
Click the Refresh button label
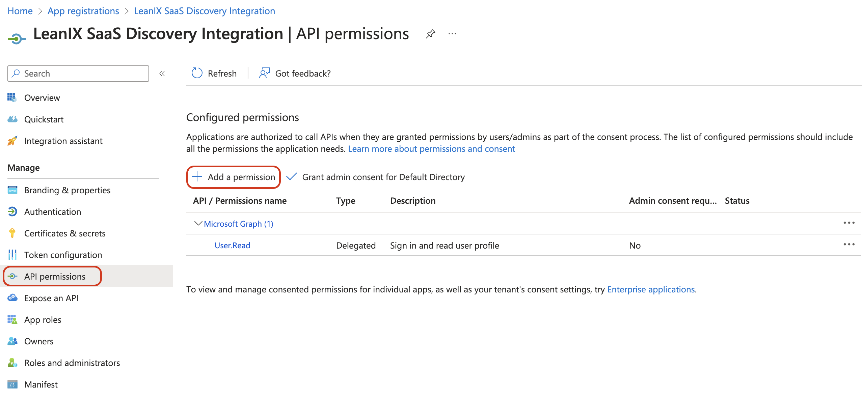point(222,74)
